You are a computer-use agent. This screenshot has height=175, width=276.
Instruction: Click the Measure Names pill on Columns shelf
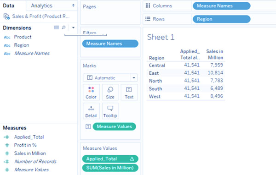coord(222,6)
